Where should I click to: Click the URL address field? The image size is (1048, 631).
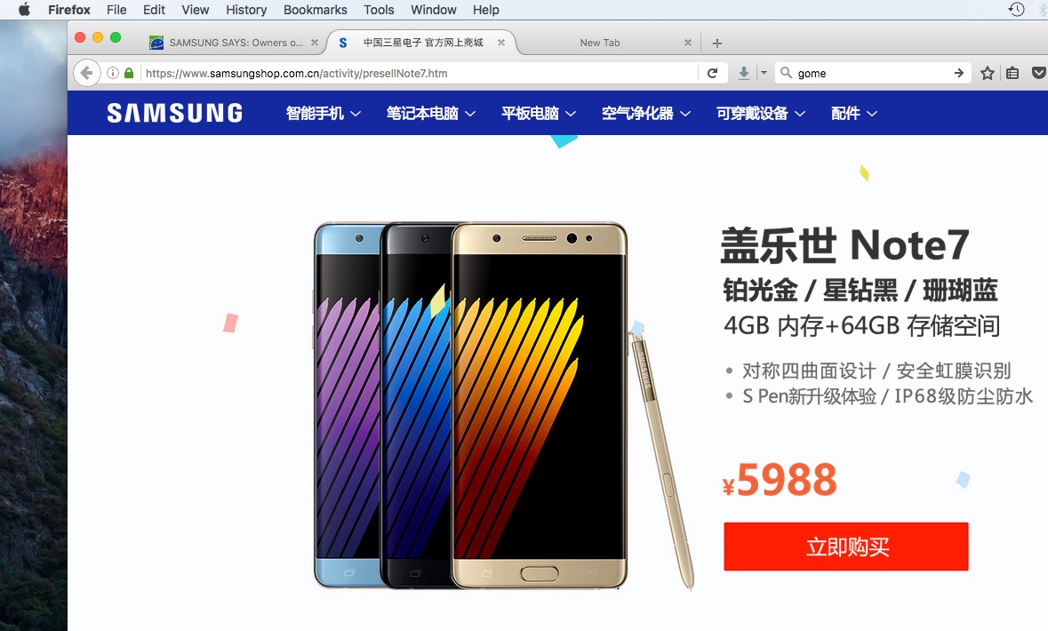click(x=420, y=73)
